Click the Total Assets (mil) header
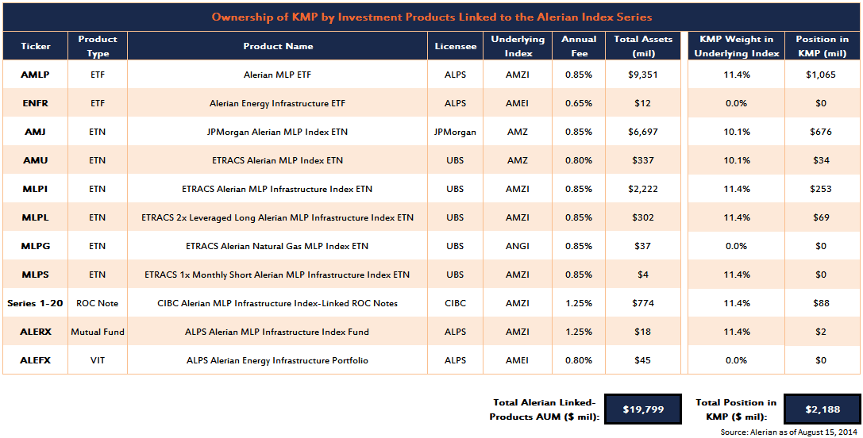The image size is (863, 438). (x=642, y=46)
